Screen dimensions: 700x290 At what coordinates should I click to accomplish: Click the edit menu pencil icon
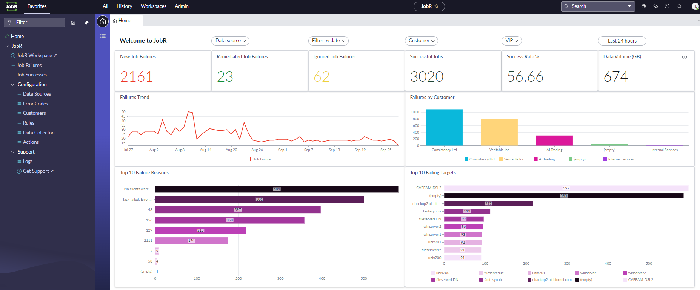73,23
